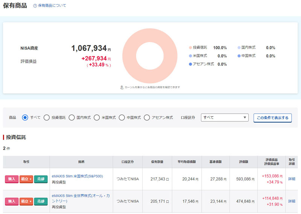This screenshot has width=301, height=214.
Task: Open 詳細 link for the S&P500 row
Action: pos(292,179)
